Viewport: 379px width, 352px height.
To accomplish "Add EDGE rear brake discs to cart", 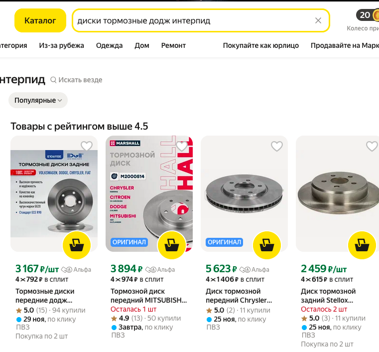I will 77,245.
